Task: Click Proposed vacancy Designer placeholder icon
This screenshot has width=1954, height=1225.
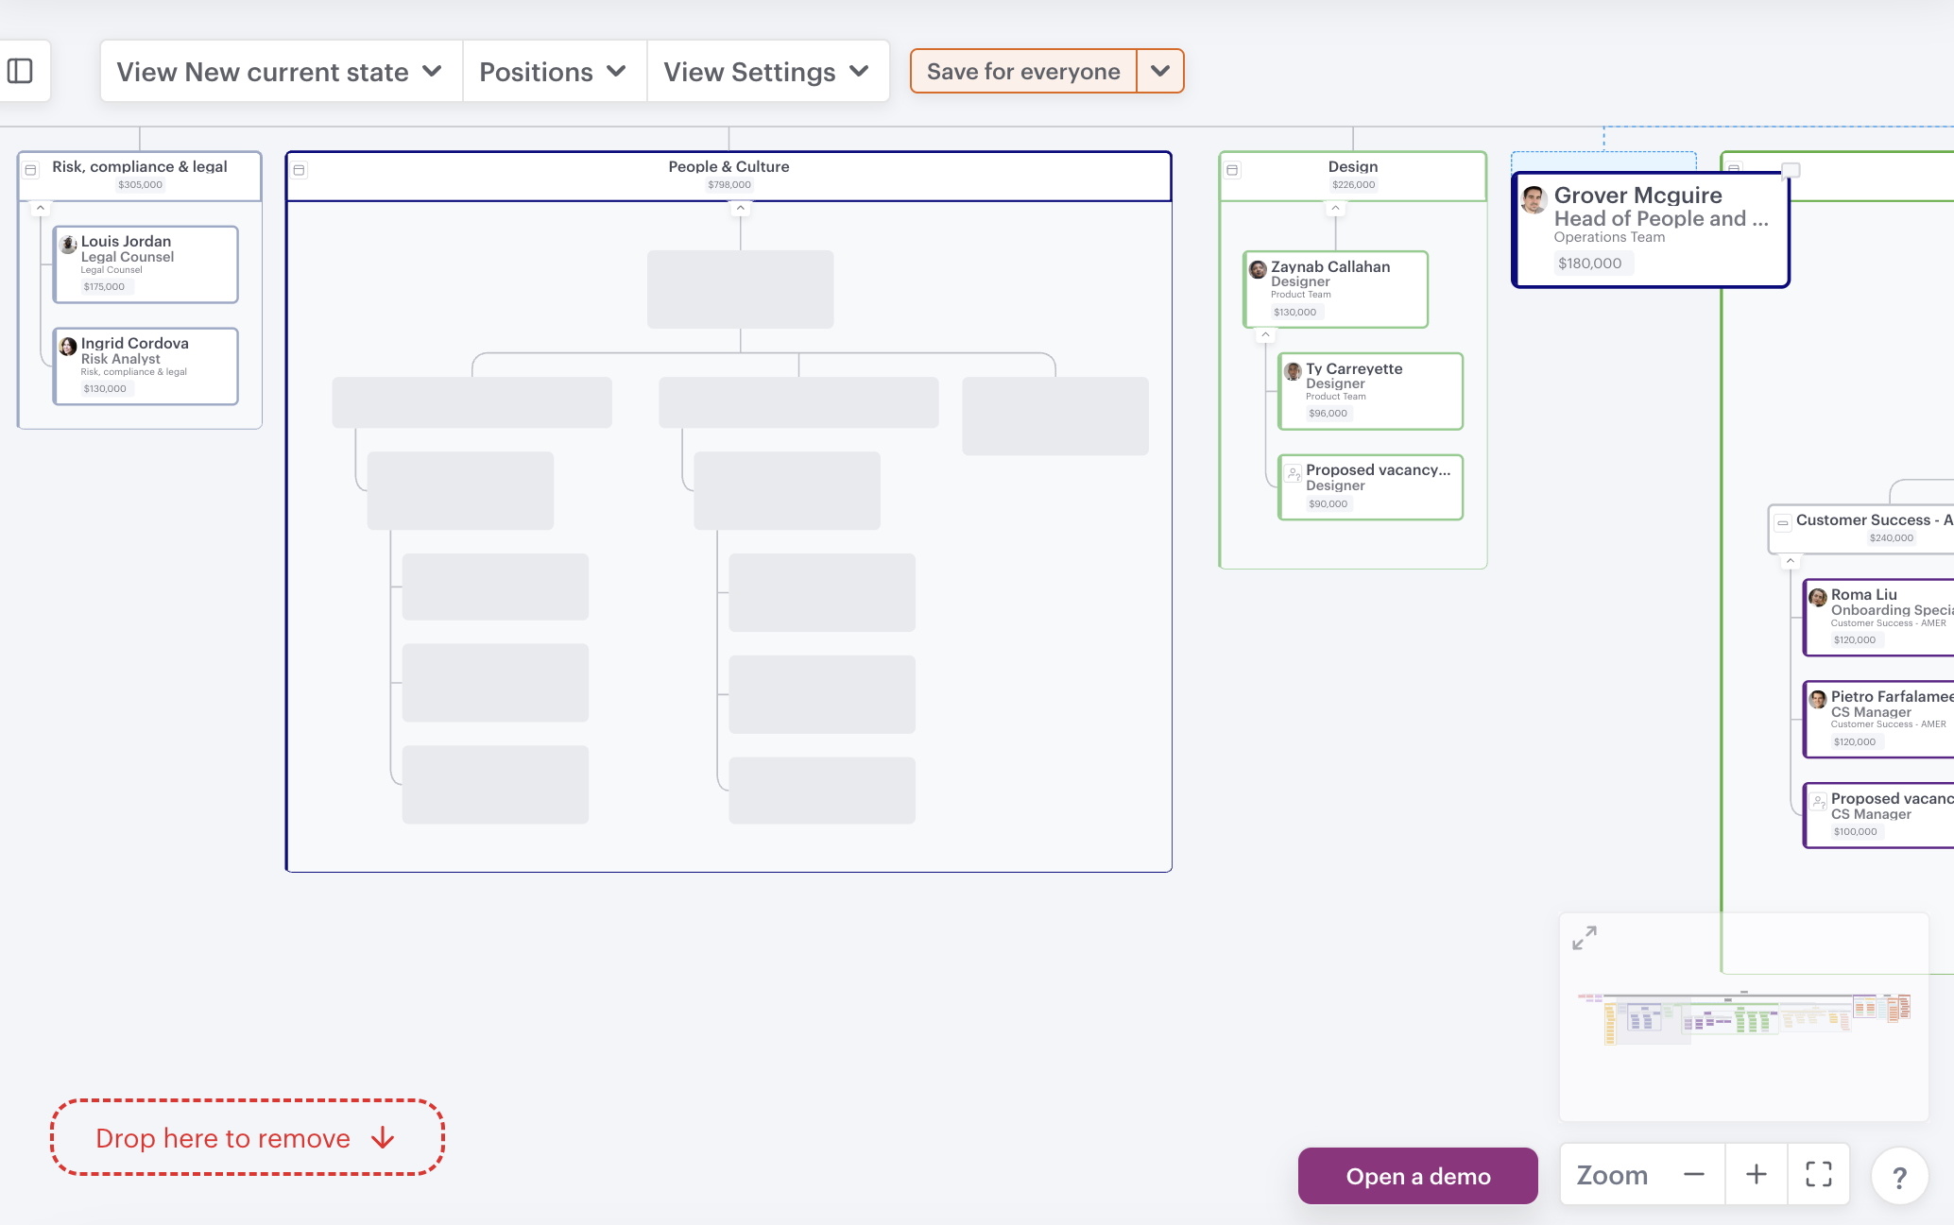Action: (x=1294, y=473)
